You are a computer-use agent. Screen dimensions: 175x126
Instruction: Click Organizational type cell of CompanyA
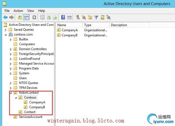pos(96,30)
